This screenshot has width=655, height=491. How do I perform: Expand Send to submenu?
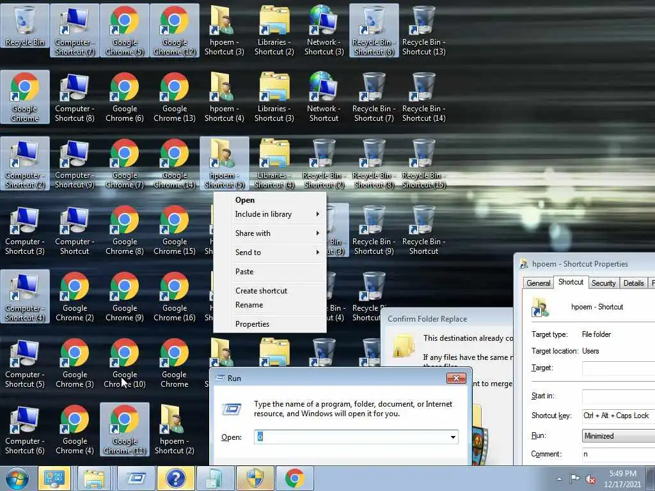point(270,253)
